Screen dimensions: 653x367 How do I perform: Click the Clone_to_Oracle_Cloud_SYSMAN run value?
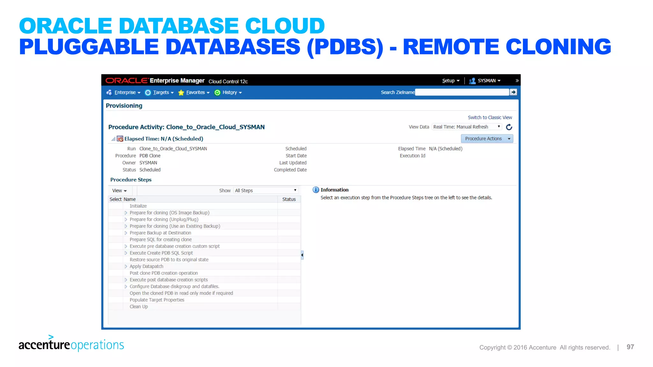tap(173, 149)
